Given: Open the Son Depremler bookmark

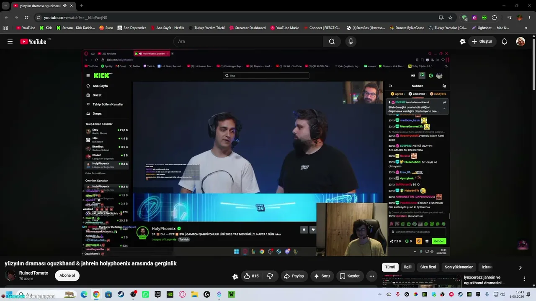Looking at the screenshot, I should pyautogui.click(x=131, y=28).
